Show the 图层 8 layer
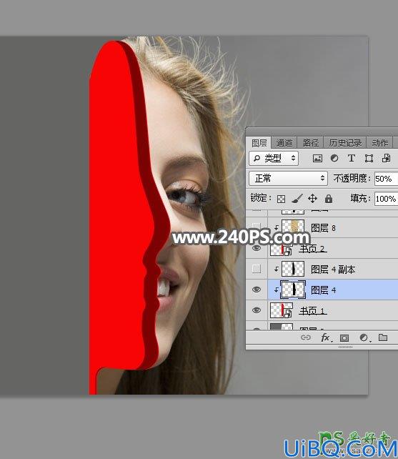This screenshot has height=459, width=398. (257, 227)
